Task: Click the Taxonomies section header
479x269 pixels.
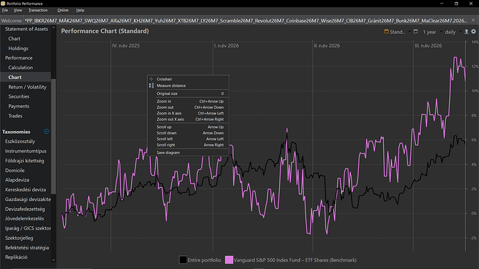Action: coord(16,132)
